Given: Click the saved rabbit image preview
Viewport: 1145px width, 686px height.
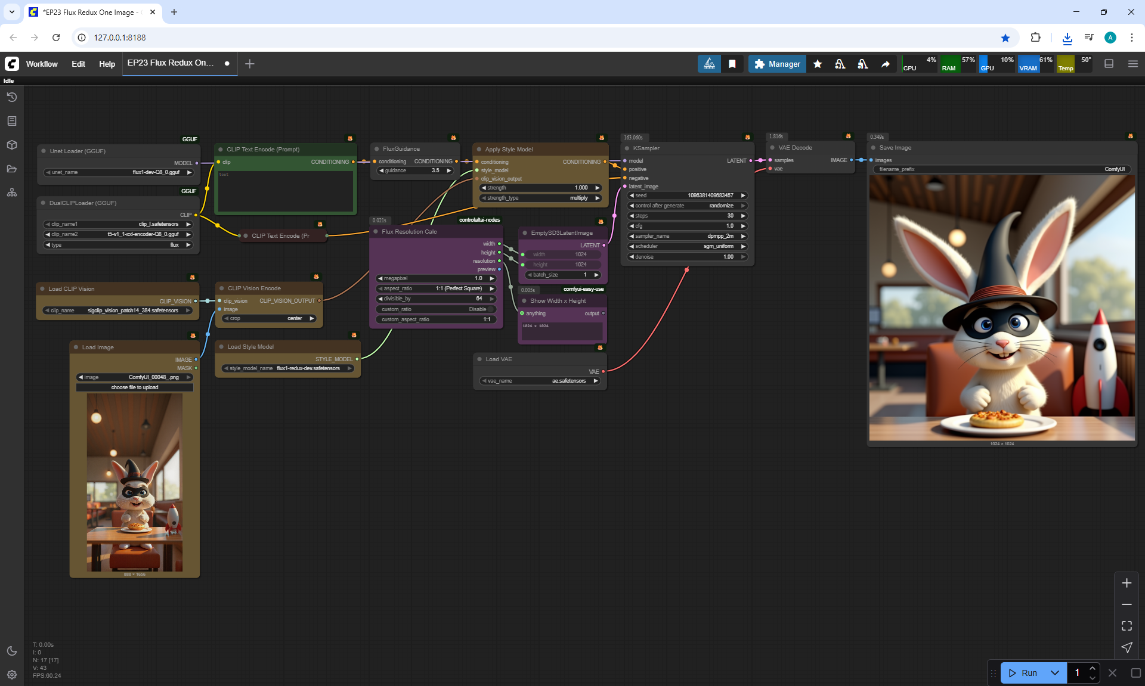Looking at the screenshot, I should (1002, 308).
